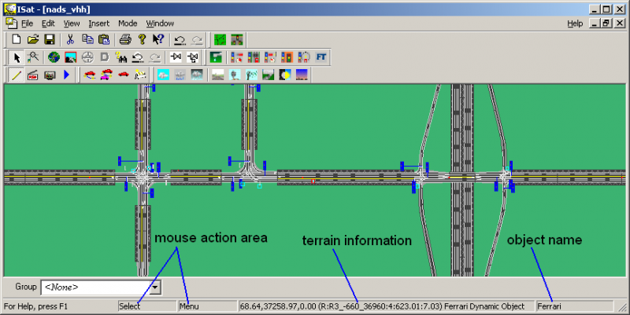Click the traffic light intersection icon in top toolbar
The image size is (630, 315).
[x=237, y=40]
